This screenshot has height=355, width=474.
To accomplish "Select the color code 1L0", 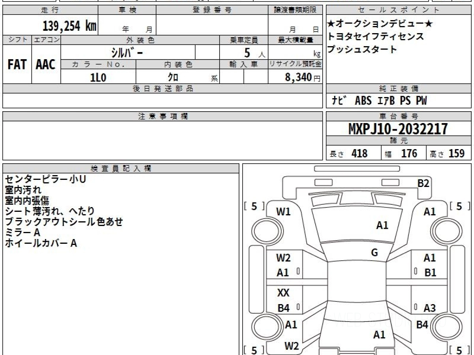I will pyautogui.click(x=98, y=78).
